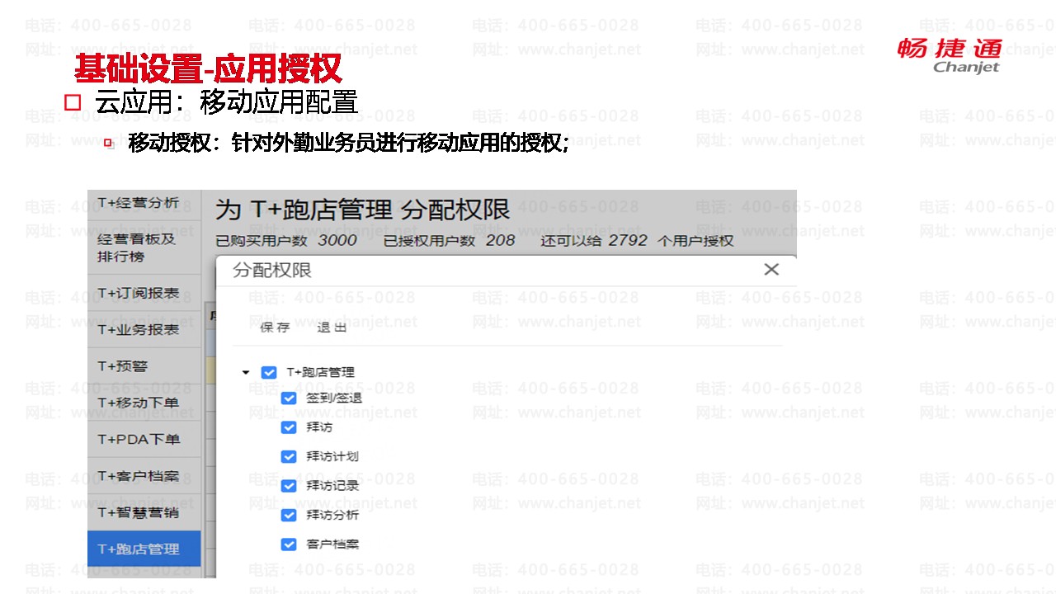Viewport: 1056px width, 594px height.
Task: Click the 为 T+跑店管理 分配权限 heading
Action: 363,210
